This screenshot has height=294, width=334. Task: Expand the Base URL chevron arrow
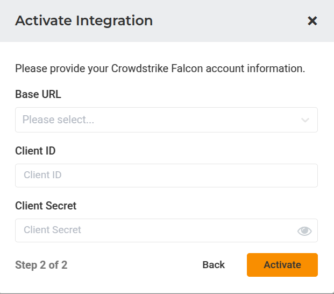tap(305, 120)
